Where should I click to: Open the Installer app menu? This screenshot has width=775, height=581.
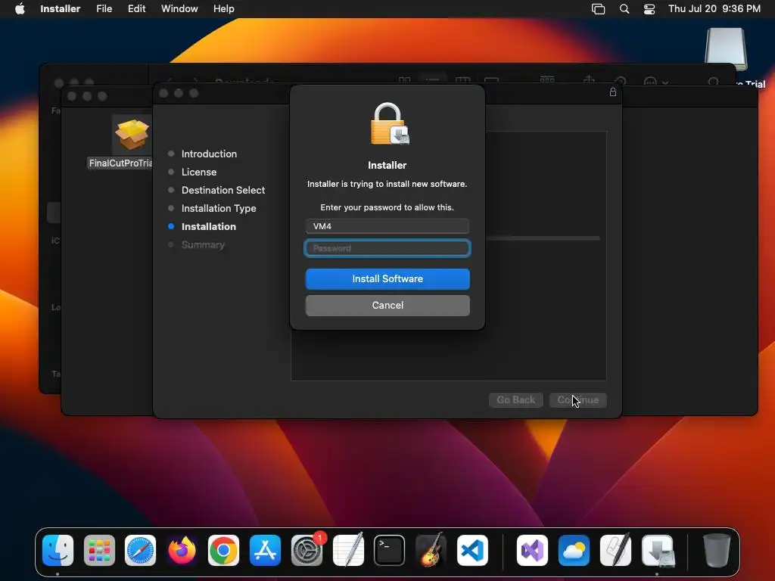(x=61, y=9)
